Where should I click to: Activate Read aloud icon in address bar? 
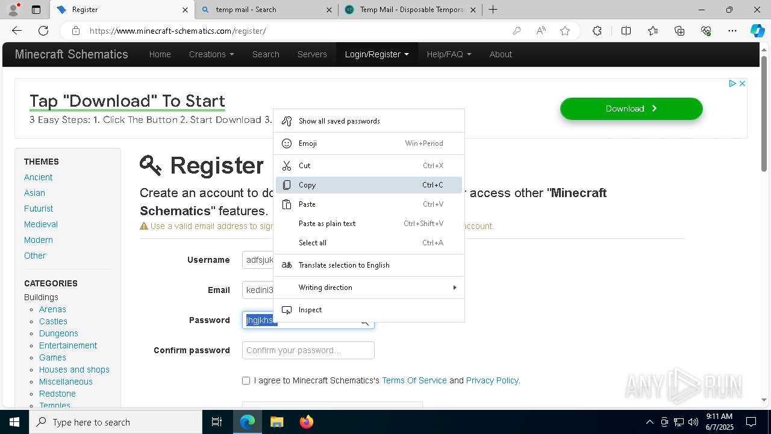[x=541, y=31]
